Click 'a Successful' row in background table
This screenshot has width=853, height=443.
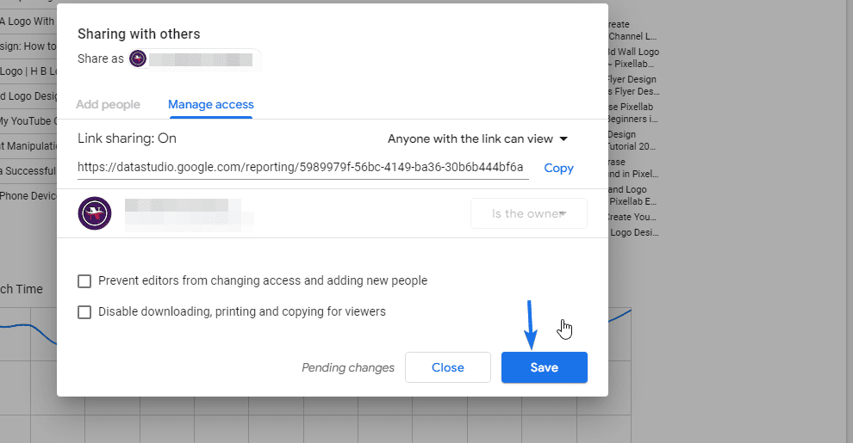(28, 171)
